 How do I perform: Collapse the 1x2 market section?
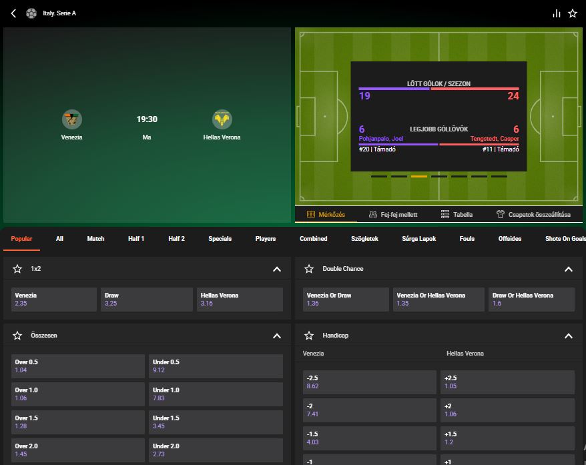277,269
